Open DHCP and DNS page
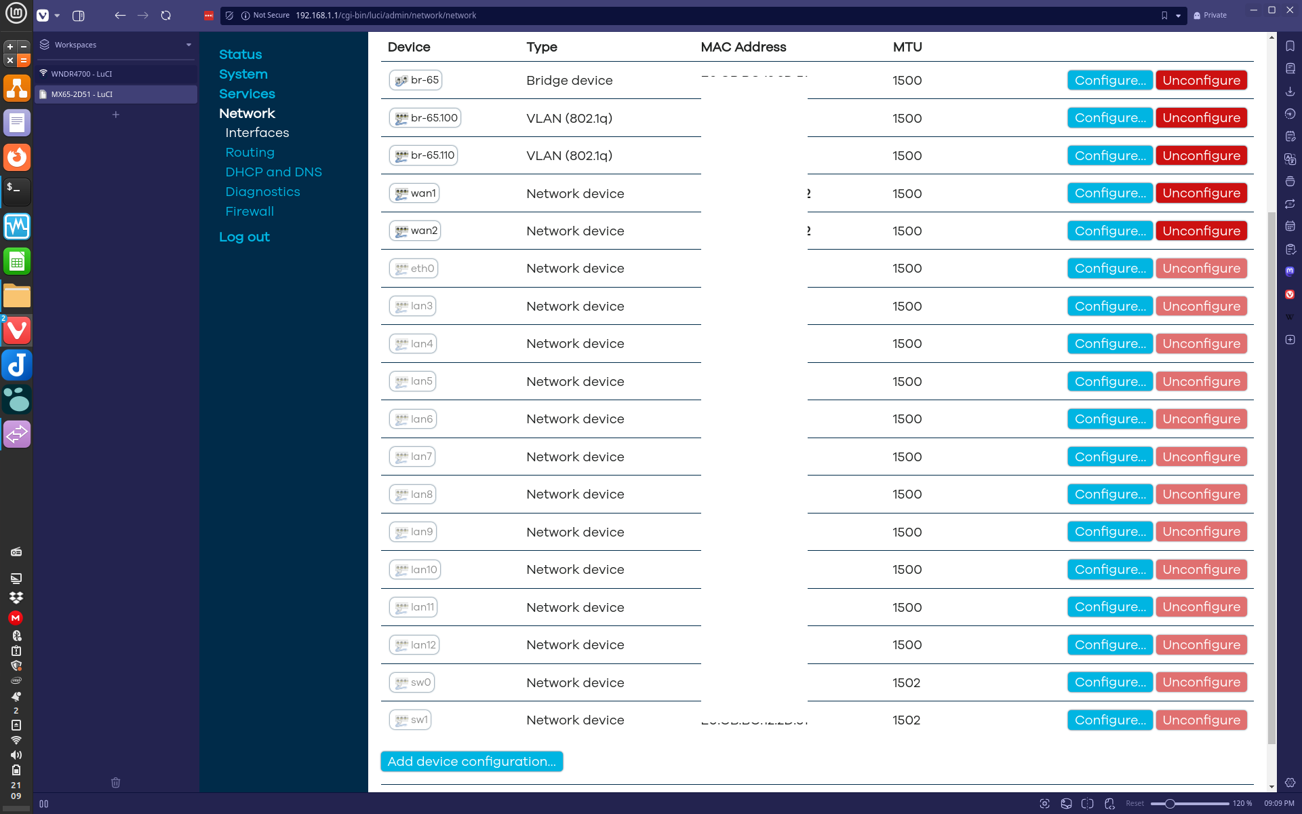The image size is (1302, 814). click(x=273, y=172)
